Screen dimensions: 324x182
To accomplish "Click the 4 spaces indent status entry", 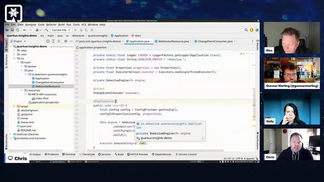I will (249, 159).
